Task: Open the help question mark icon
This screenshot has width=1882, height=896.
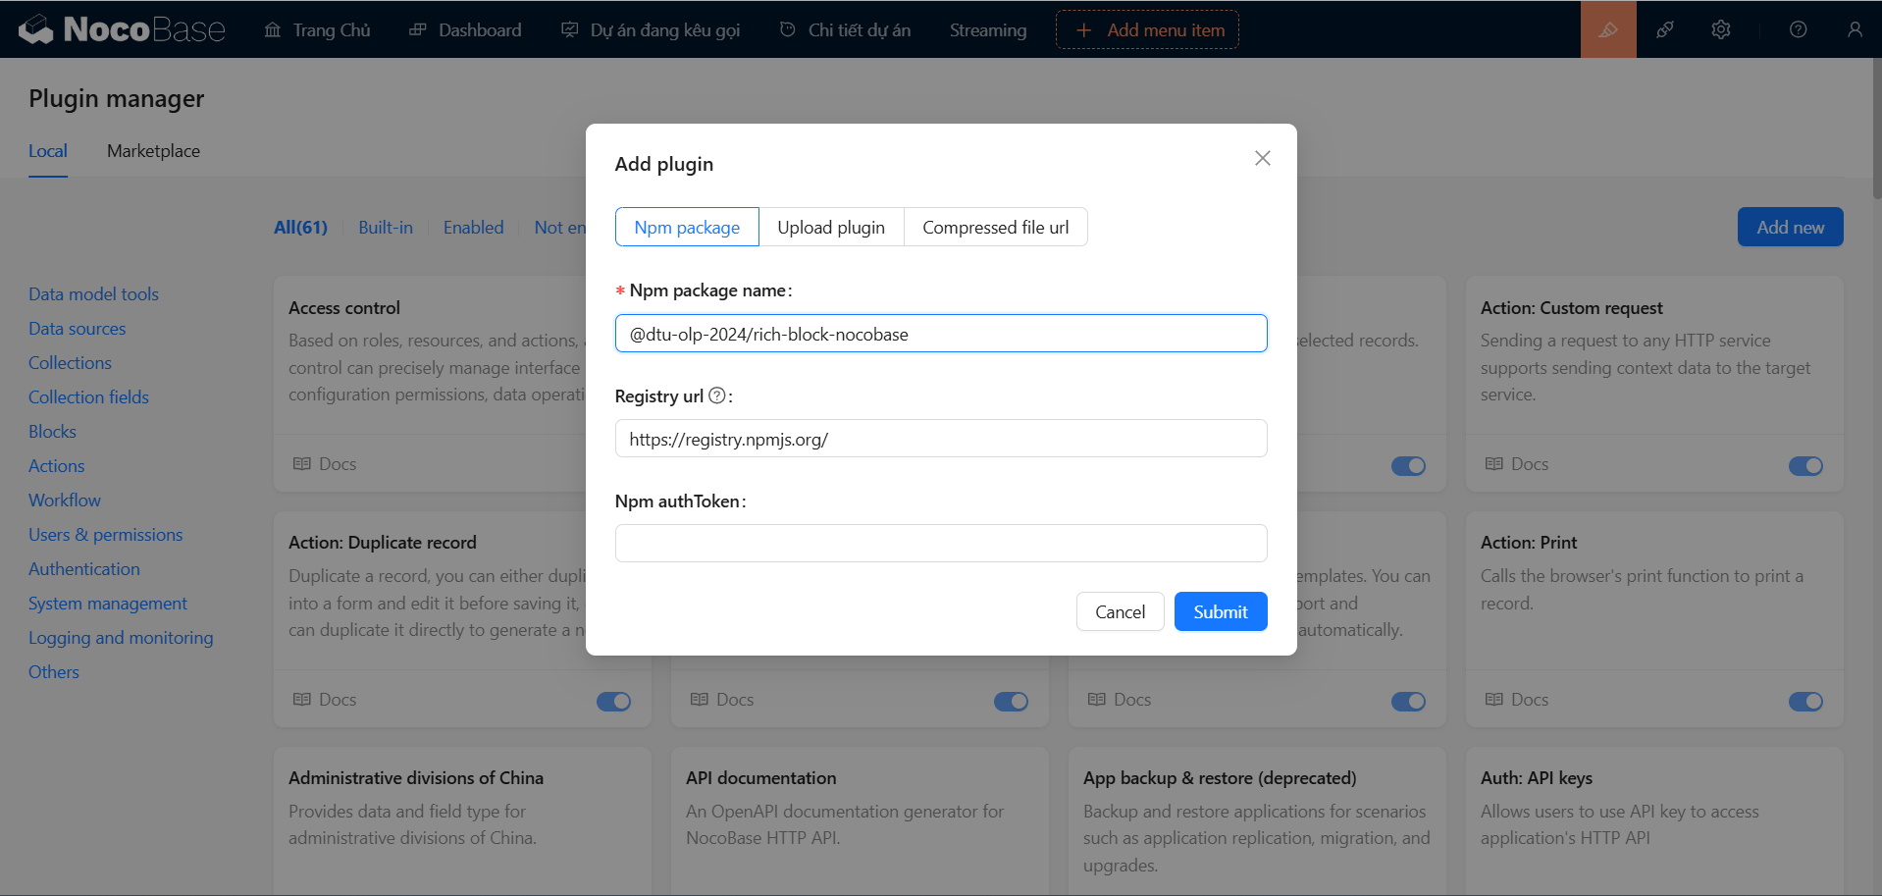Action: coord(1798,29)
